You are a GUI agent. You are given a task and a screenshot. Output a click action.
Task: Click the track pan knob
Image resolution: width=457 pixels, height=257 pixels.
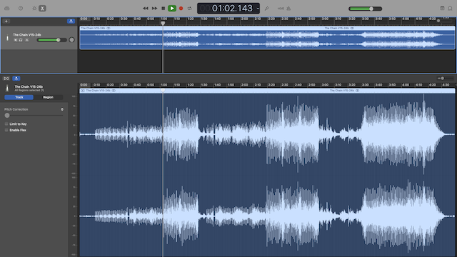point(71,40)
